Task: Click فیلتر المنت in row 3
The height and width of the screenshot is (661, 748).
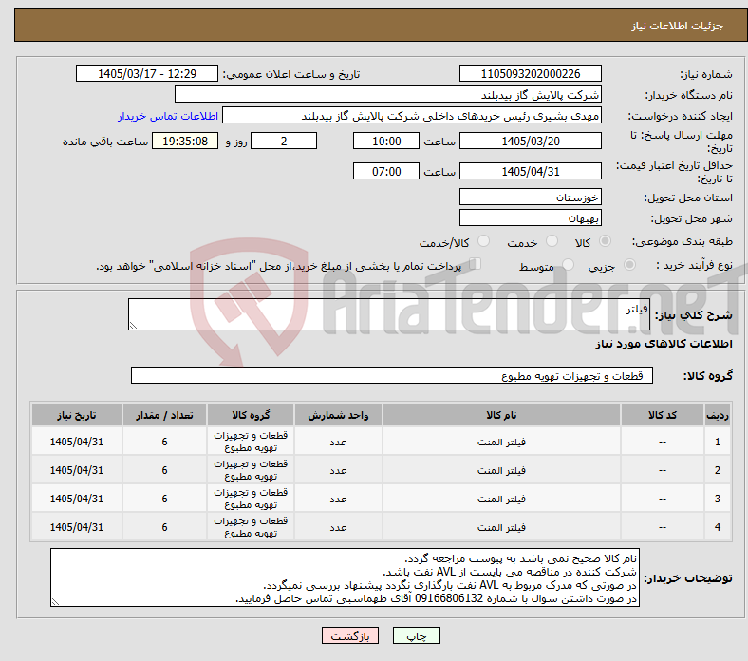Action: point(501,499)
